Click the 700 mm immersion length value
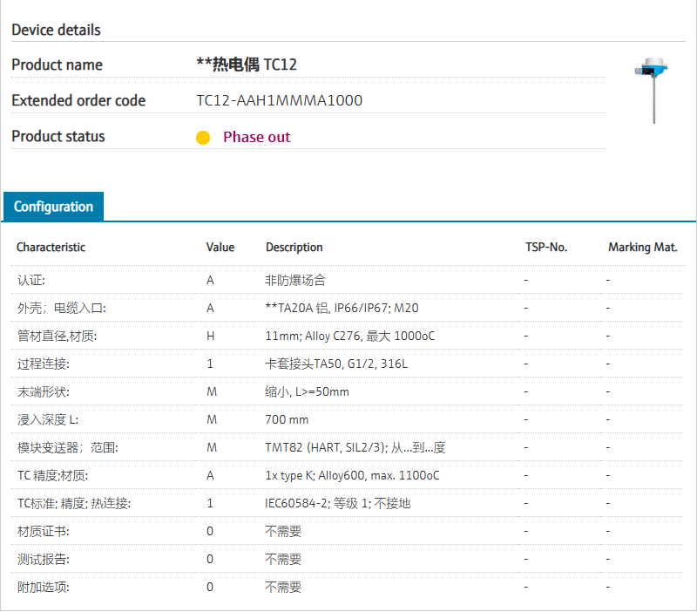The image size is (697, 612). (x=287, y=419)
